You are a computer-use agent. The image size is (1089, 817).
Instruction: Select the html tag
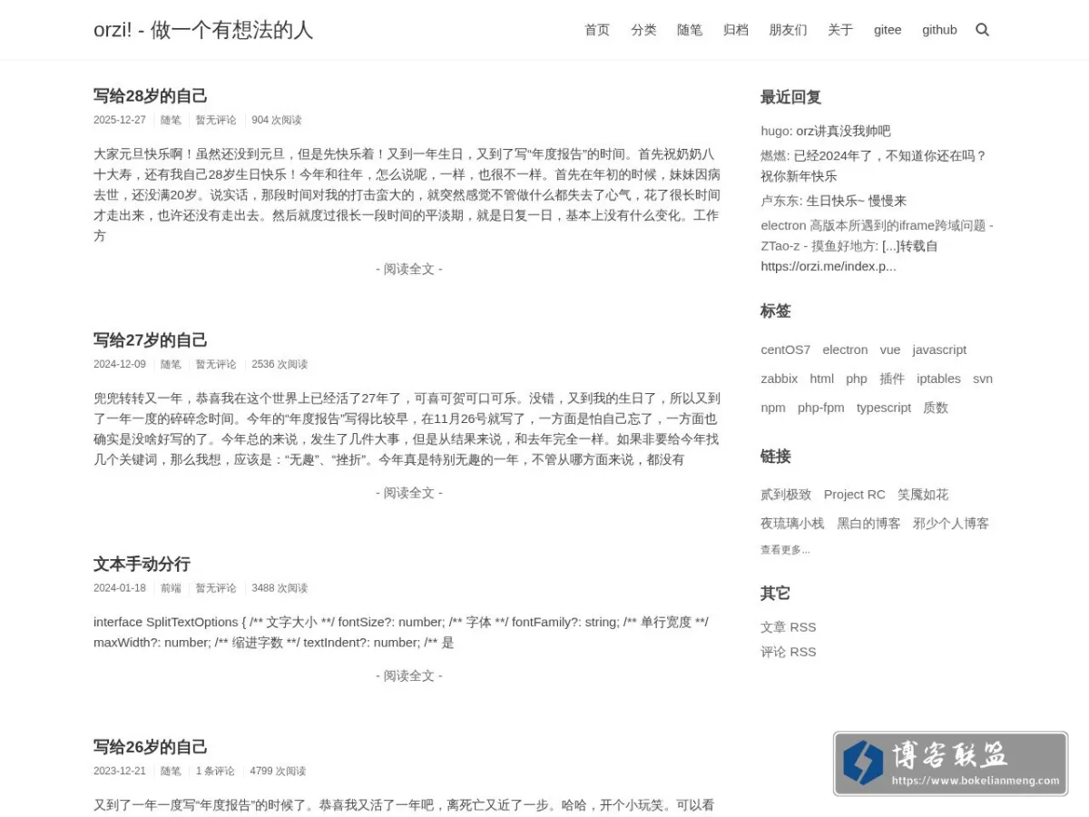pyautogui.click(x=822, y=379)
